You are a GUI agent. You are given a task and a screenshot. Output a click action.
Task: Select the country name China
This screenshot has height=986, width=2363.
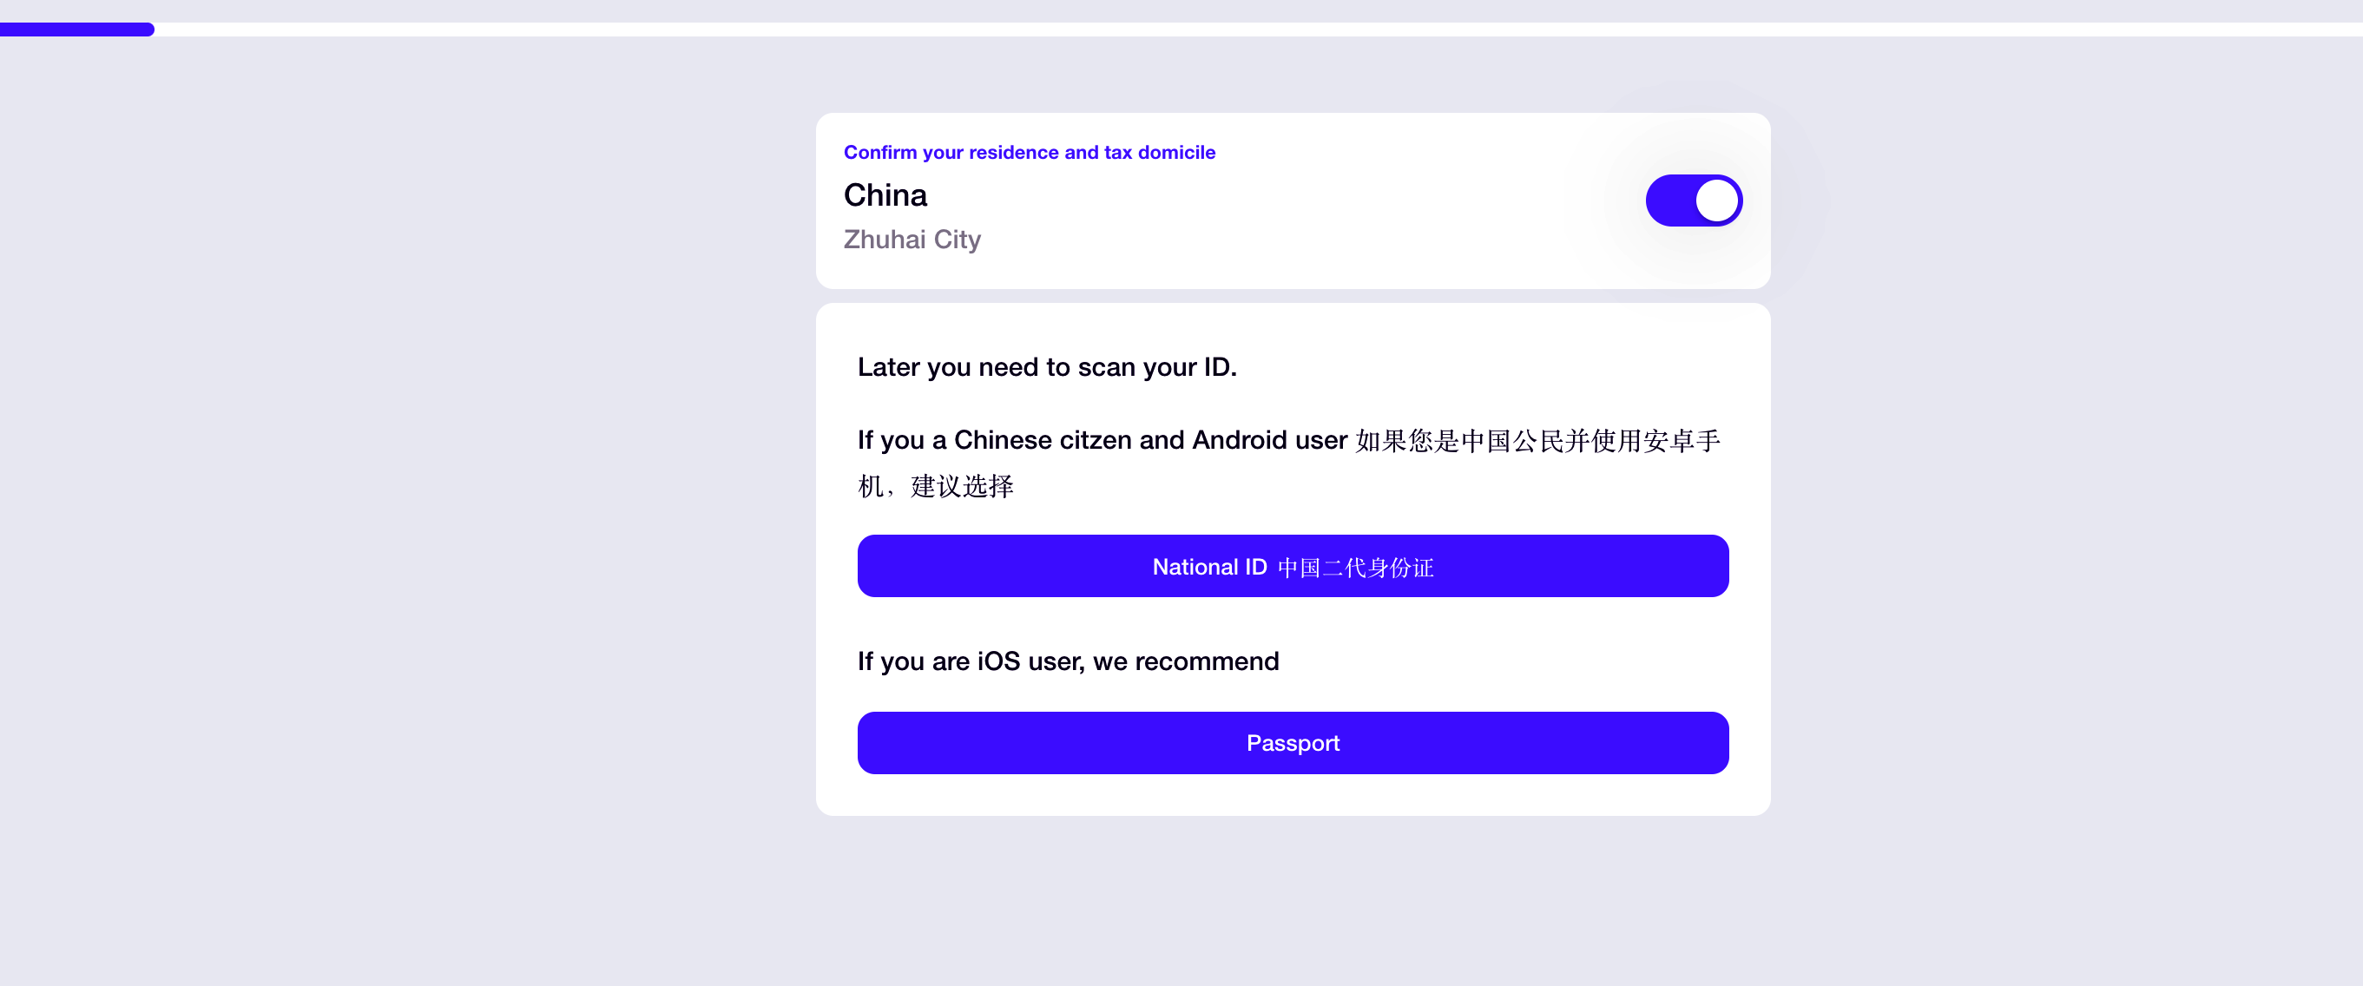coord(885,194)
